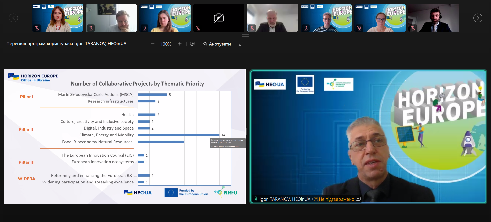Image resolution: width=491 pixels, height=222 pixels.
Task: Show previous participants with the left arrow
Action: tap(13, 18)
